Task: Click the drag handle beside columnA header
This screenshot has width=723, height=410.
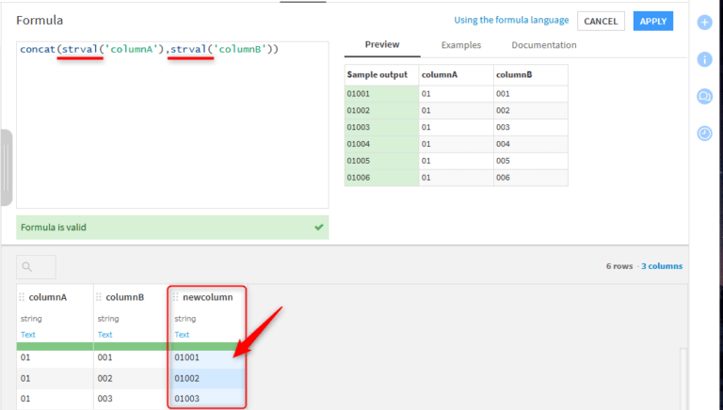Action: pos(22,297)
